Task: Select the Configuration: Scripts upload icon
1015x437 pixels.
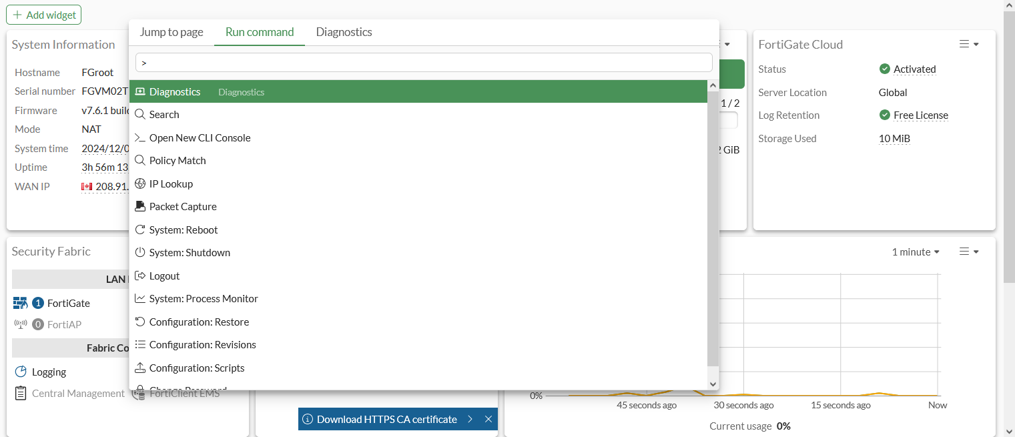Action: point(140,368)
